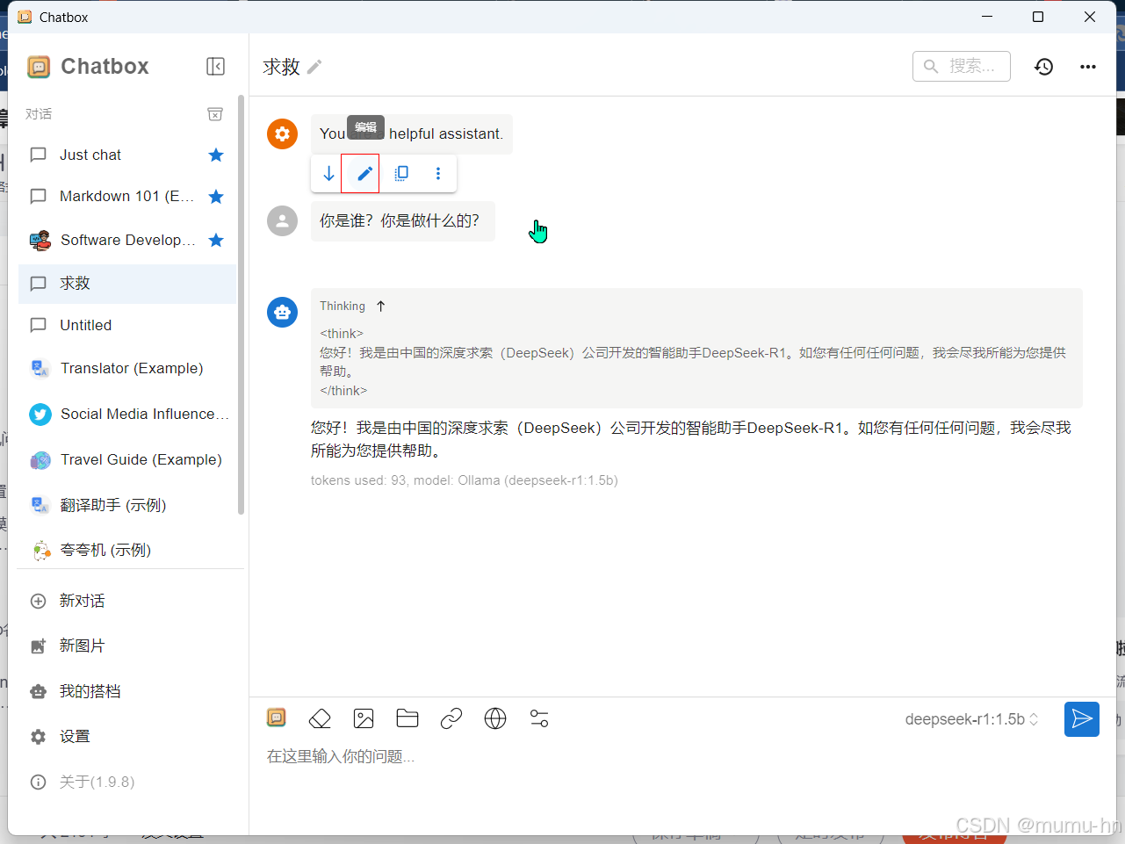
Task: Unstar the Just chat conversation
Action: pyautogui.click(x=216, y=155)
